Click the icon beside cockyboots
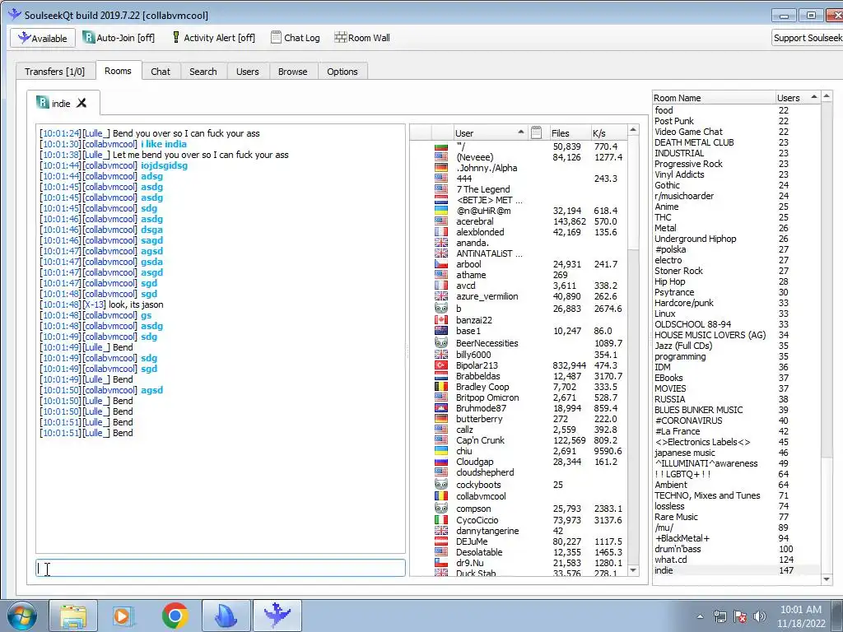 point(441,484)
